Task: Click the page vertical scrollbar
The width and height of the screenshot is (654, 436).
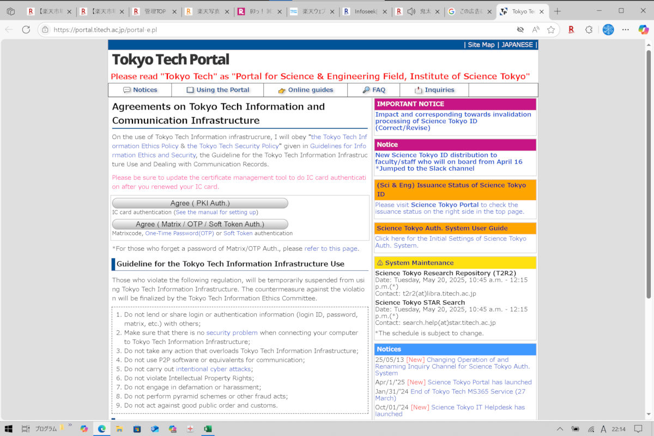Action: click(x=649, y=174)
